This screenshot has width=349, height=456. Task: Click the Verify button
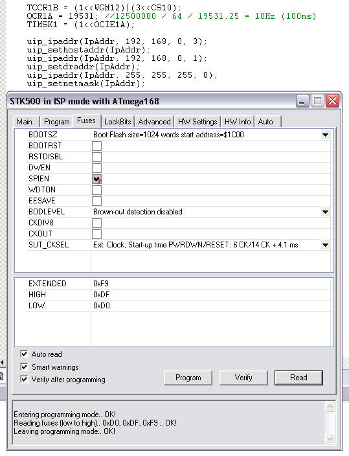[x=243, y=378]
